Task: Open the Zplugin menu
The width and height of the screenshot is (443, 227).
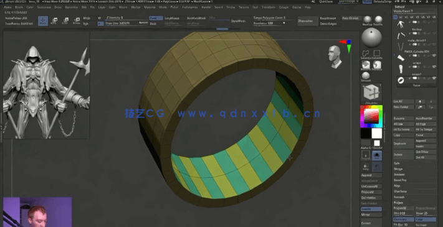Action: click(283, 7)
